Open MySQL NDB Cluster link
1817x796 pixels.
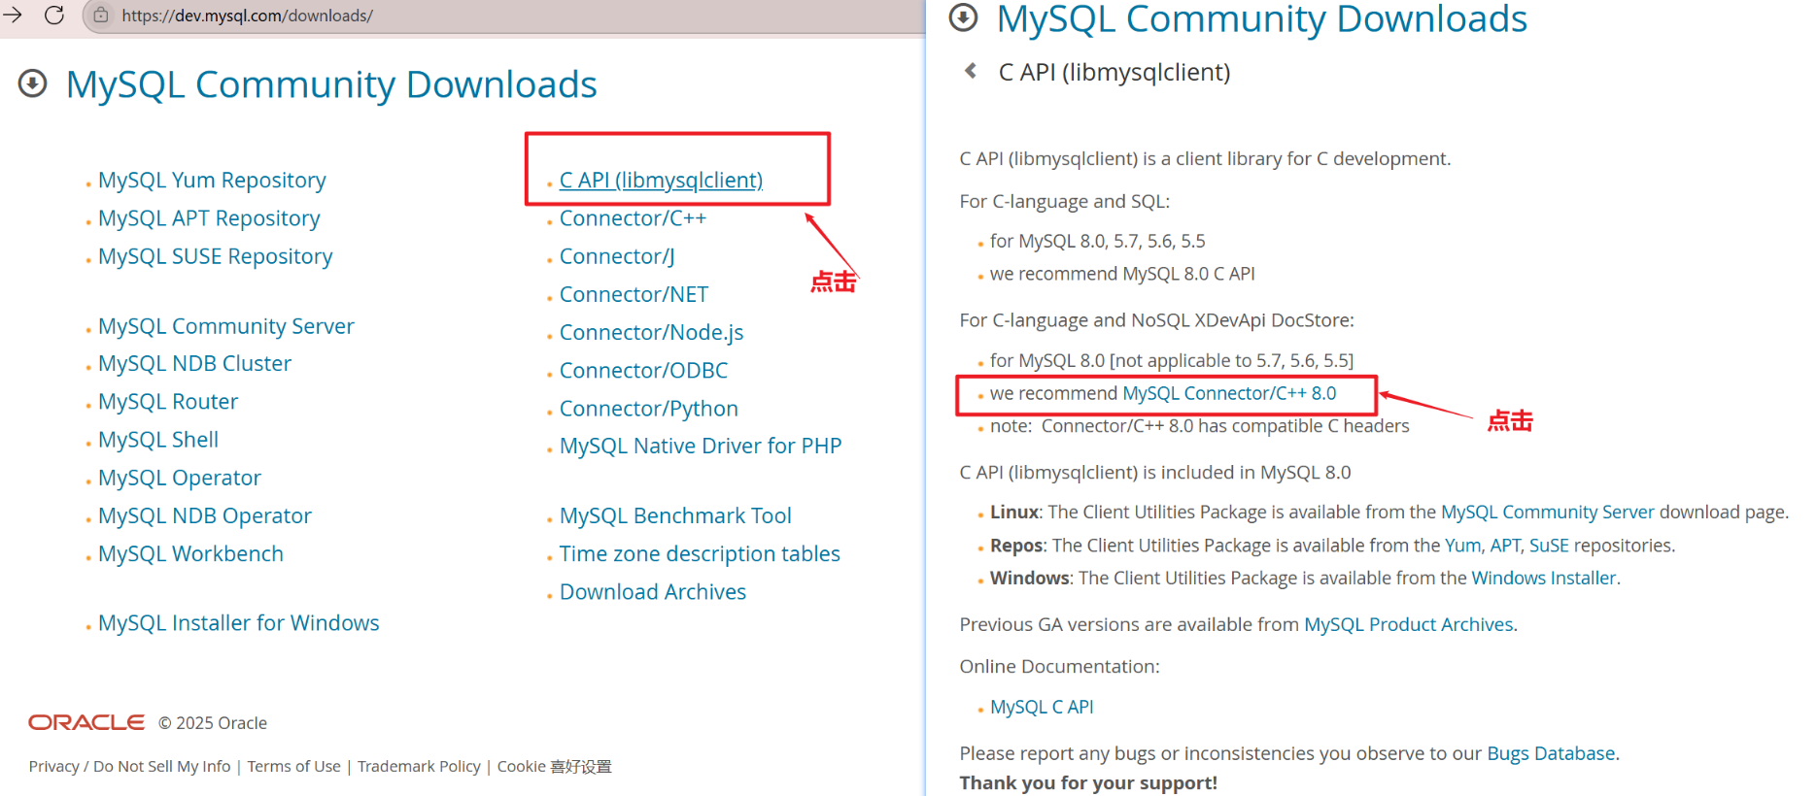pos(194,364)
